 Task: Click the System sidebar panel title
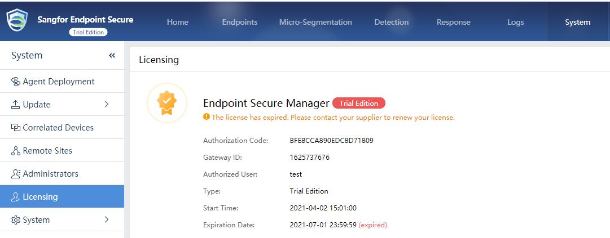tap(27, 56)
